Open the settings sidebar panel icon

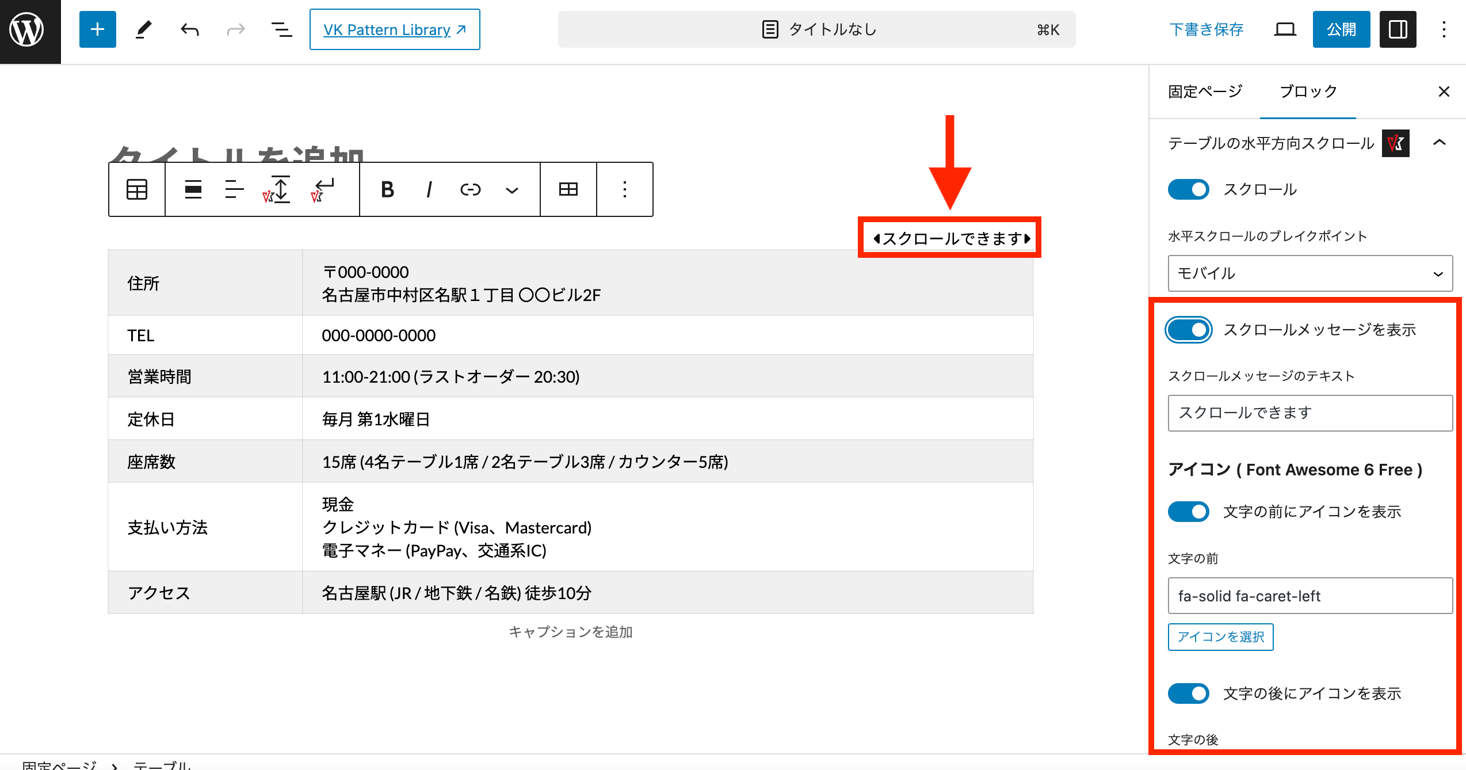click(x=1397, y=29)
